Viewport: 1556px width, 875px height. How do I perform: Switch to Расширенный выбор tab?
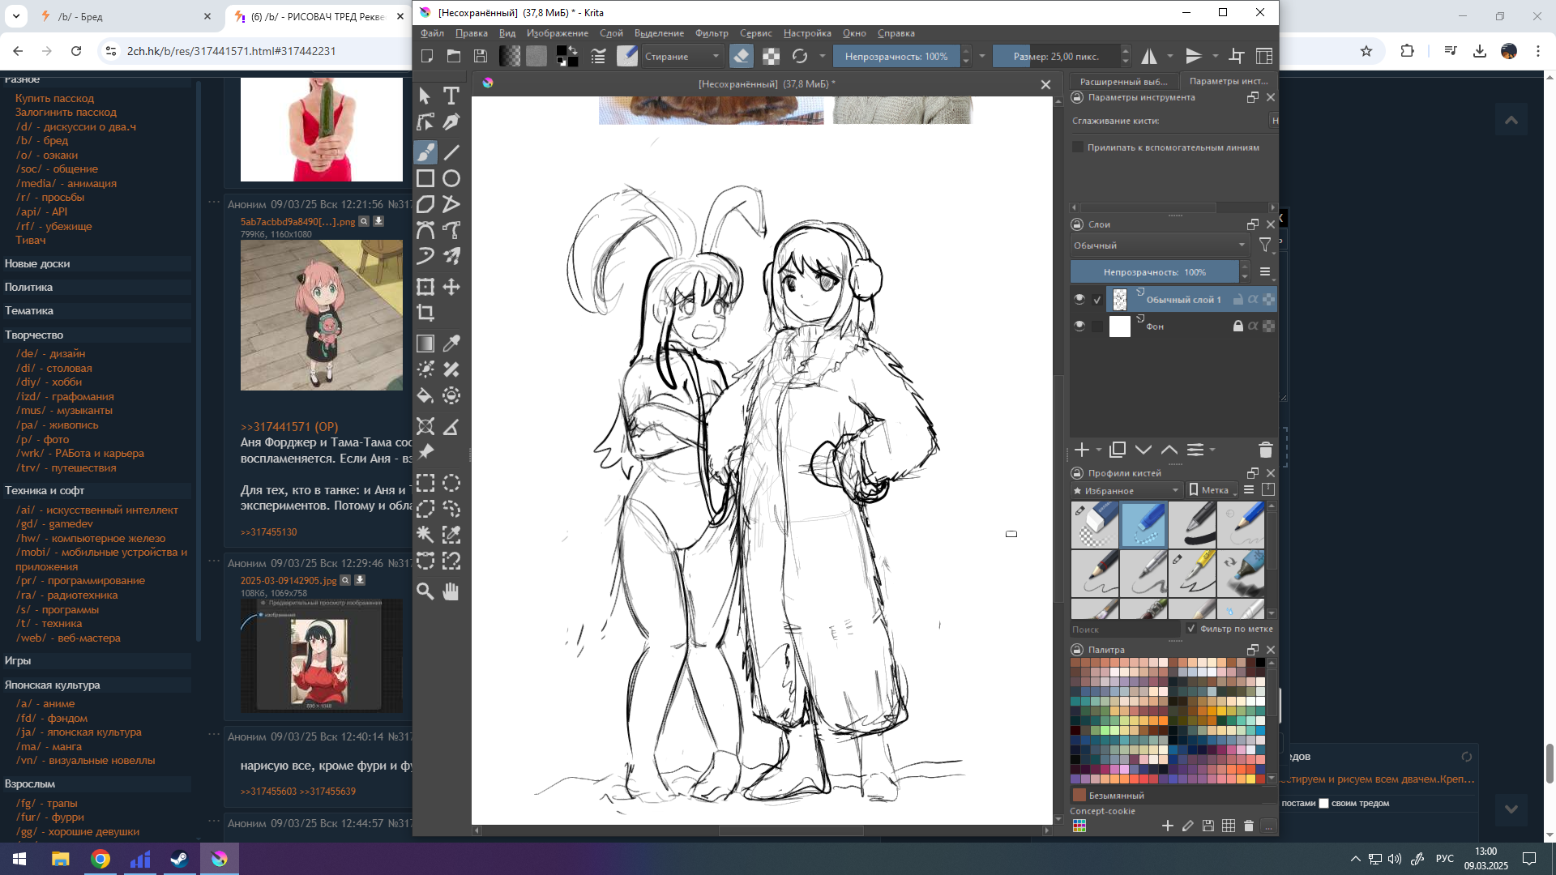click(x=1123, y=81)
